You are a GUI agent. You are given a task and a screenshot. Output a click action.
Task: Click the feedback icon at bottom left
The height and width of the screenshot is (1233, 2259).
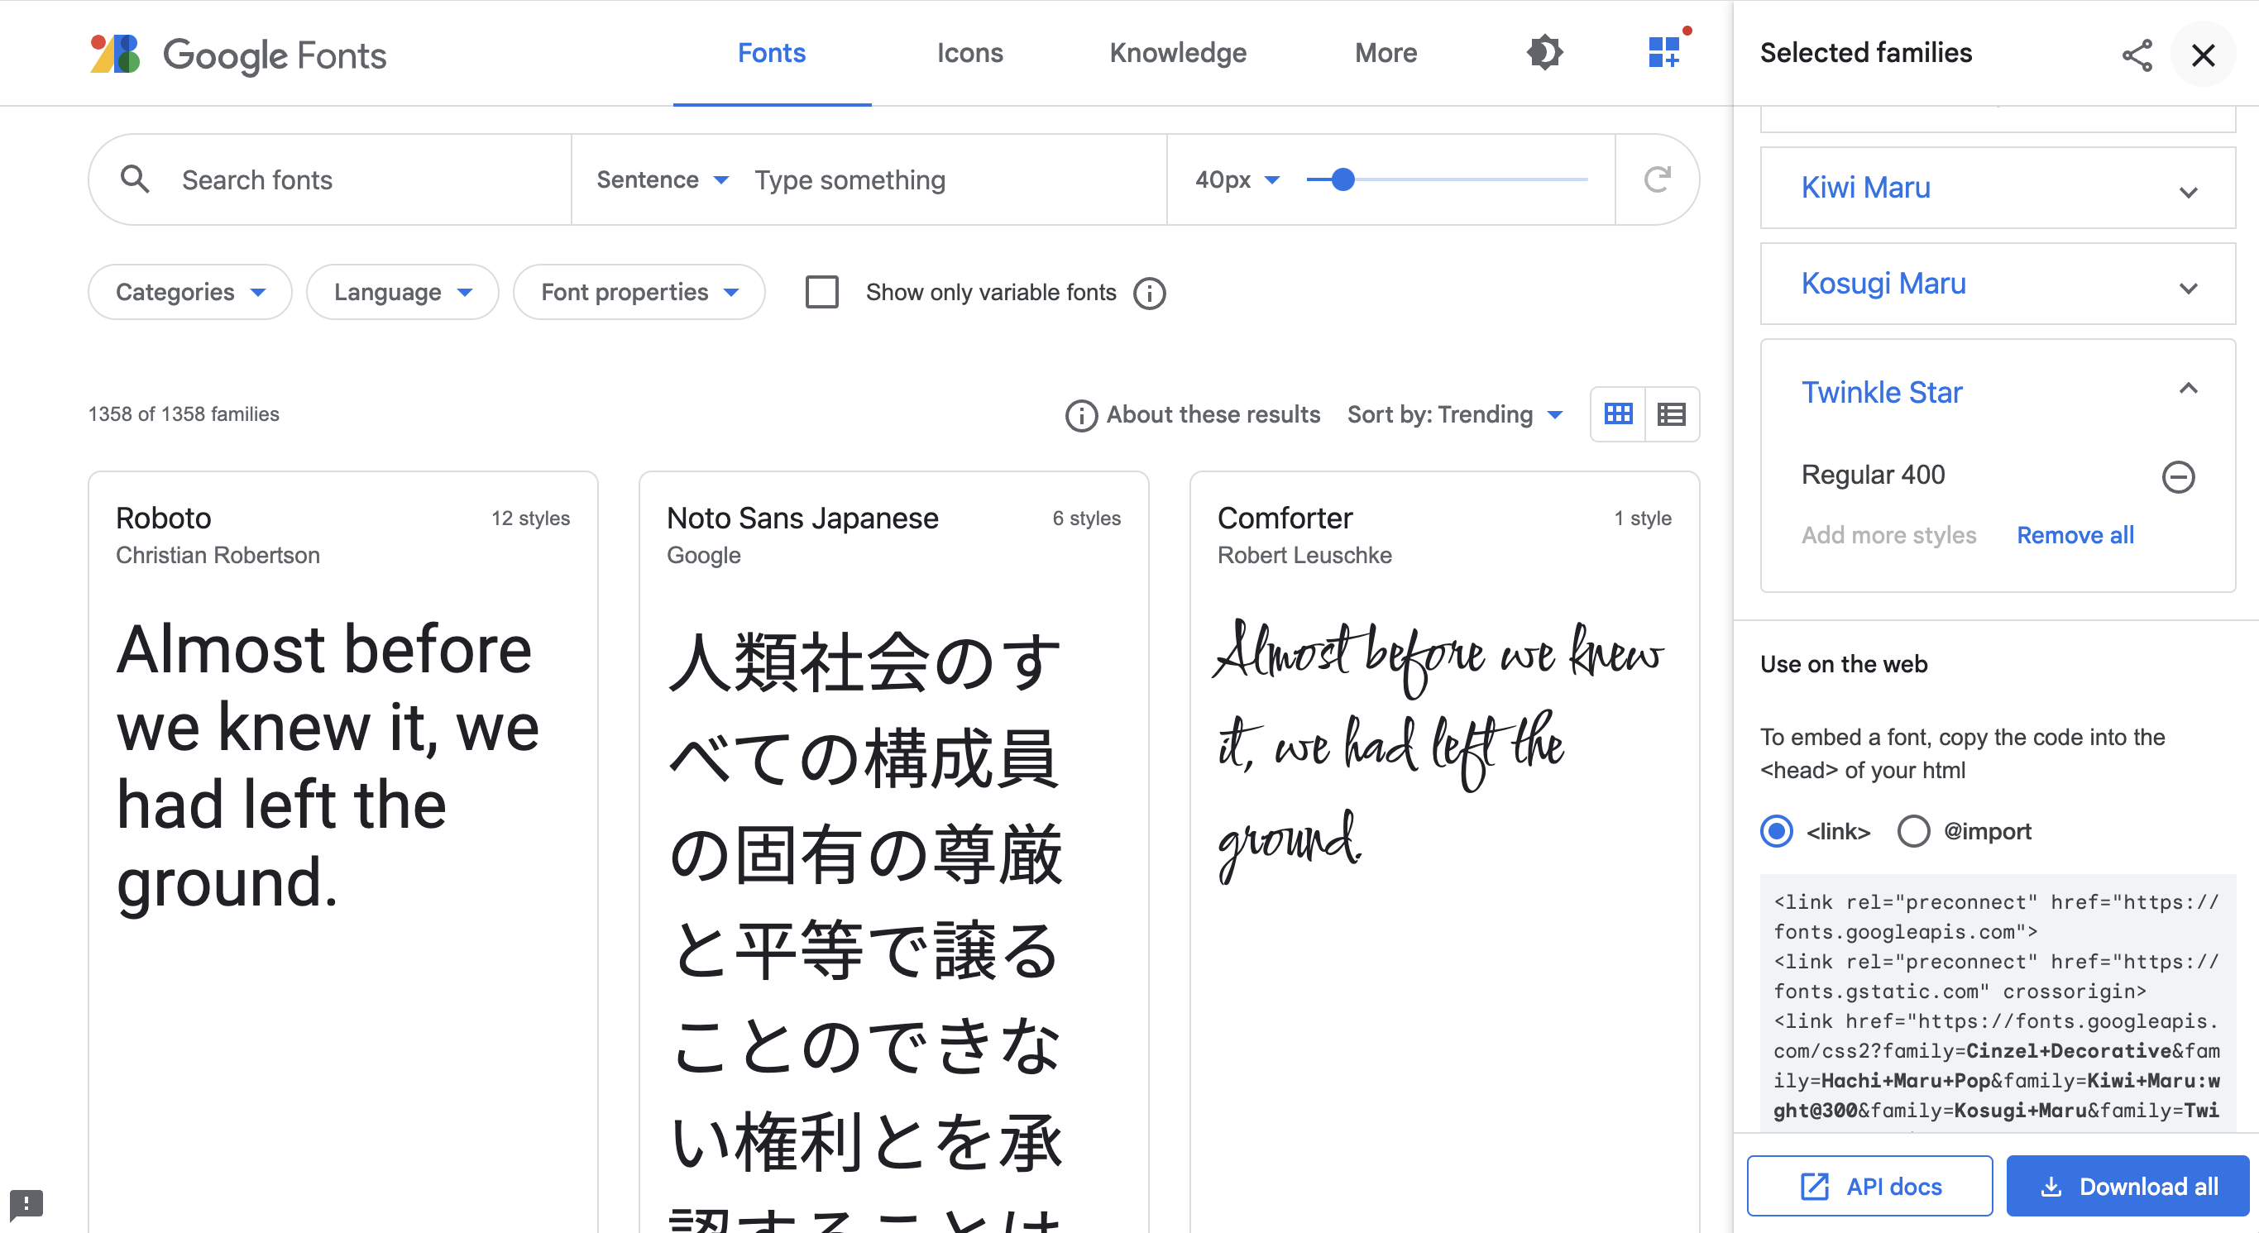click(x=26, y=1203)
